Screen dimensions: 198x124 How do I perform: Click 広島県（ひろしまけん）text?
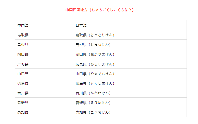[95, 64]
